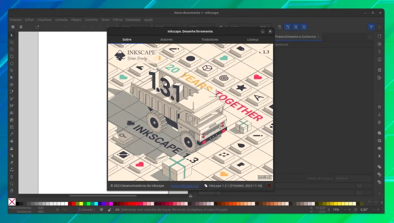Screen dimensions: 394x223
Task: Click zoom-out minus next to 74%
Action: coord(345,210)
